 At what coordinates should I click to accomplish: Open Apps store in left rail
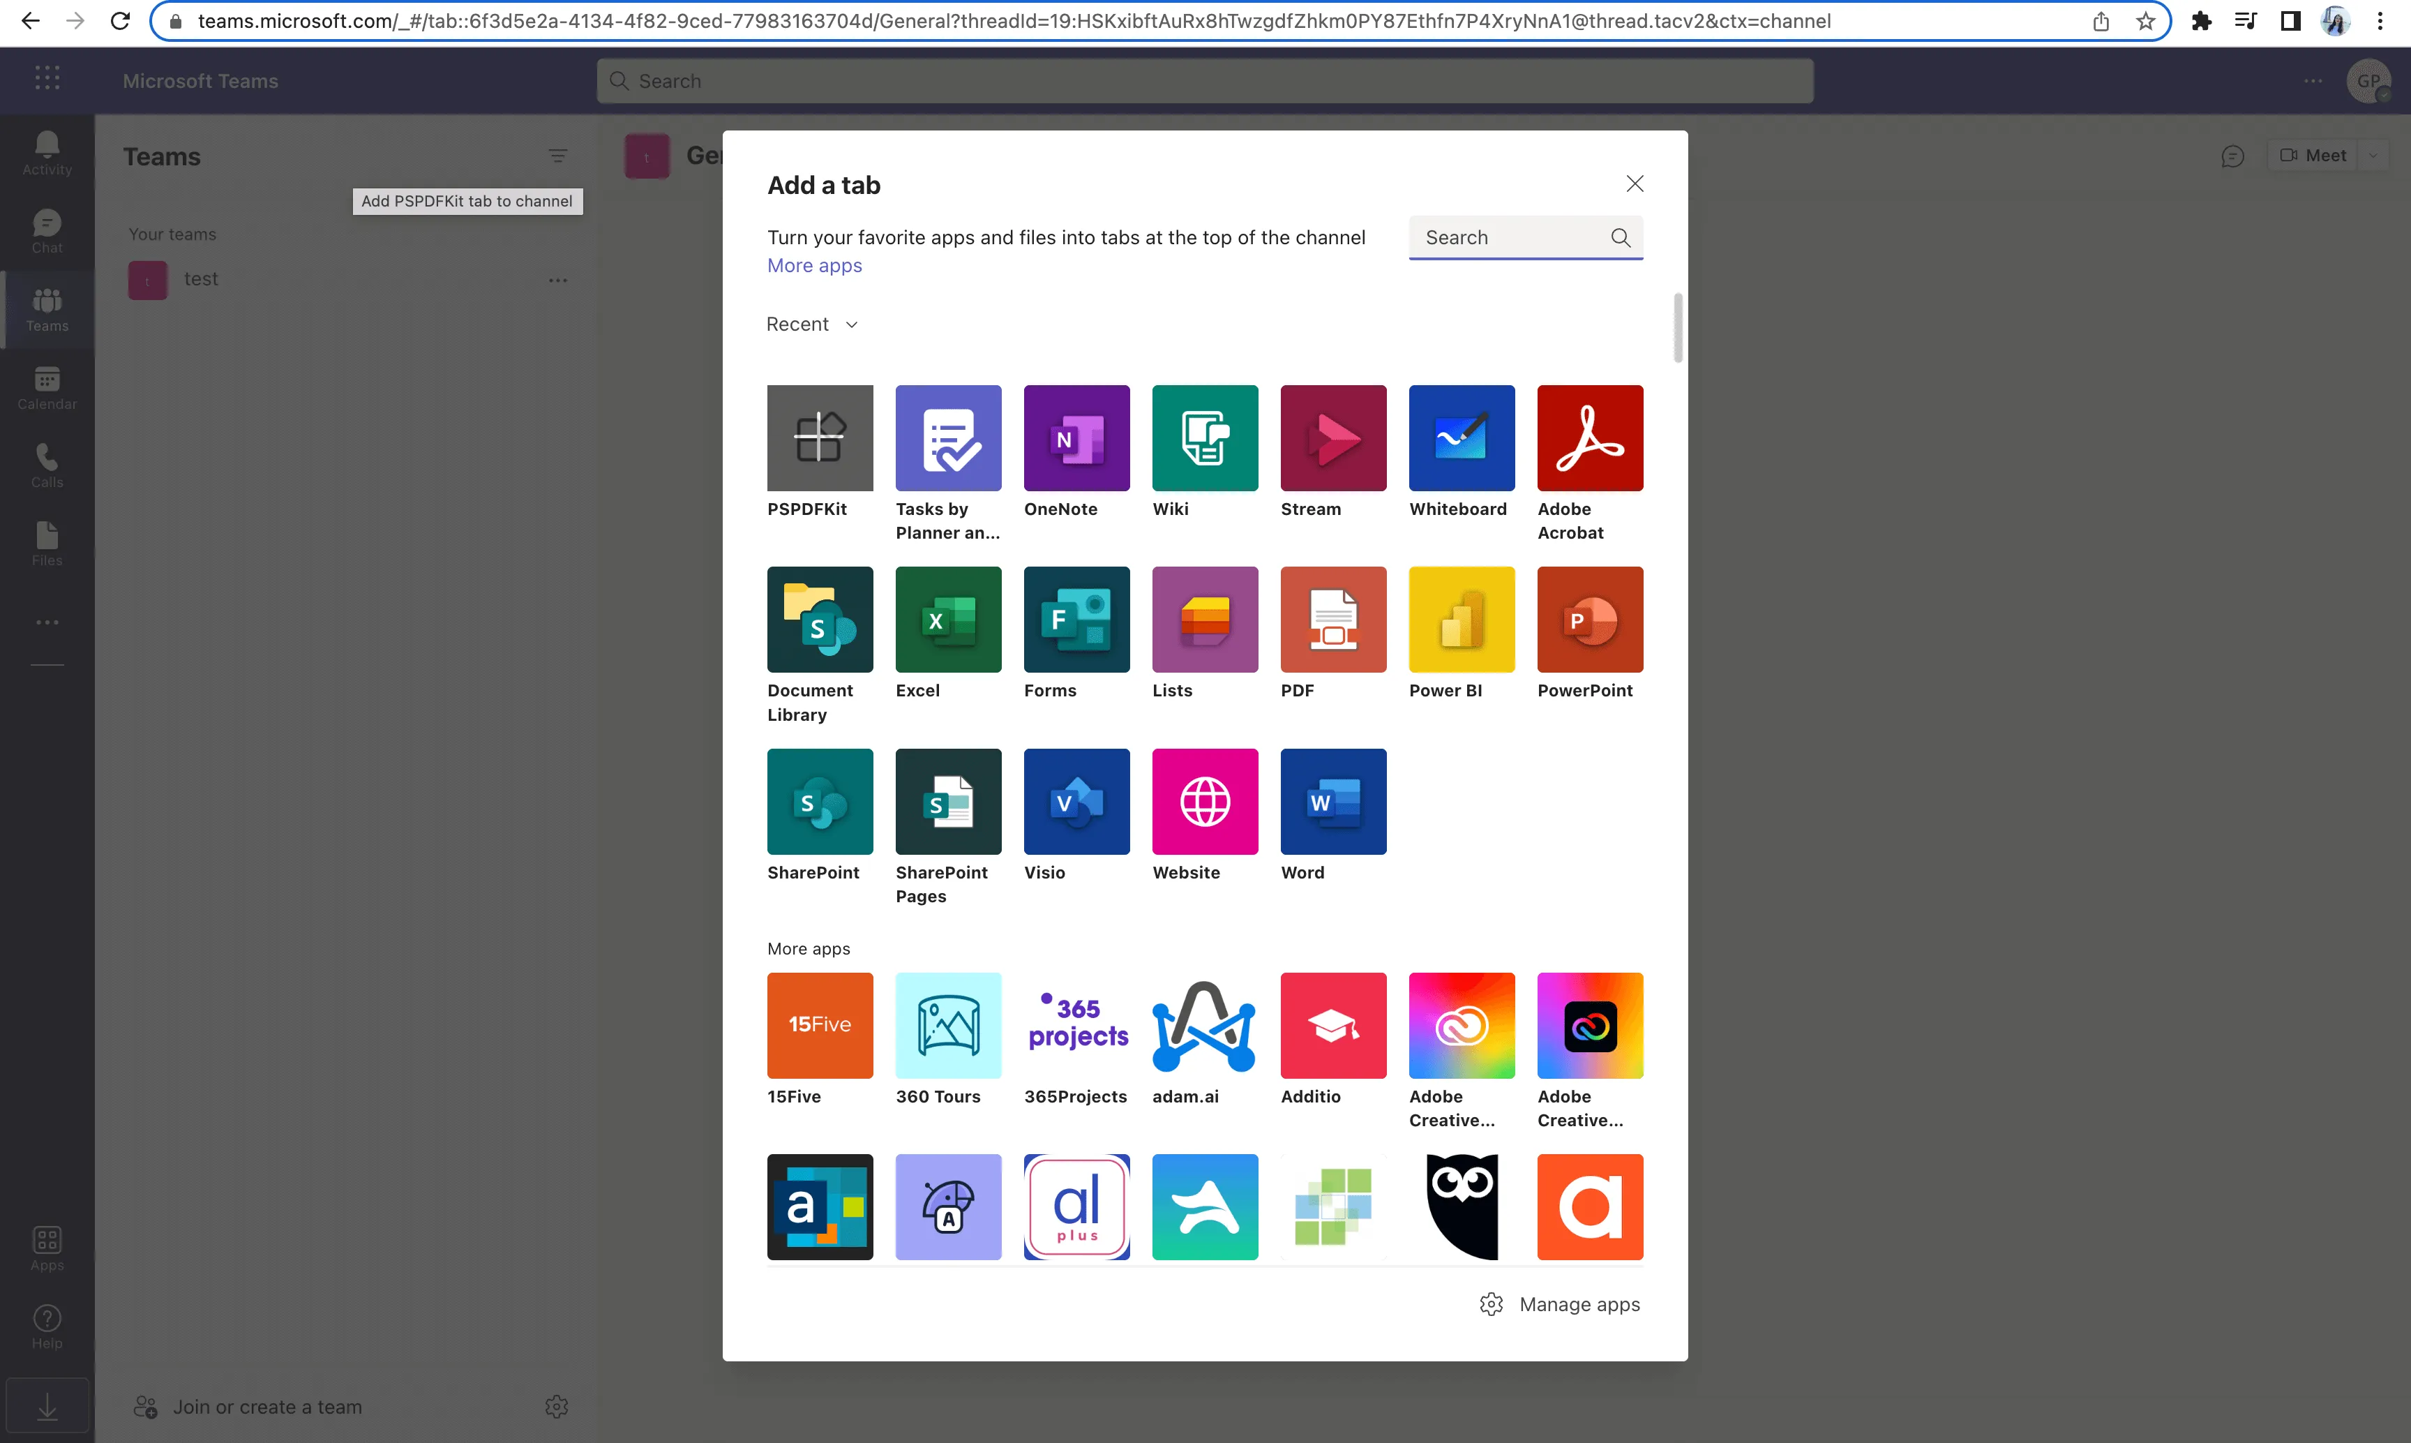(x=47, y=1250)
